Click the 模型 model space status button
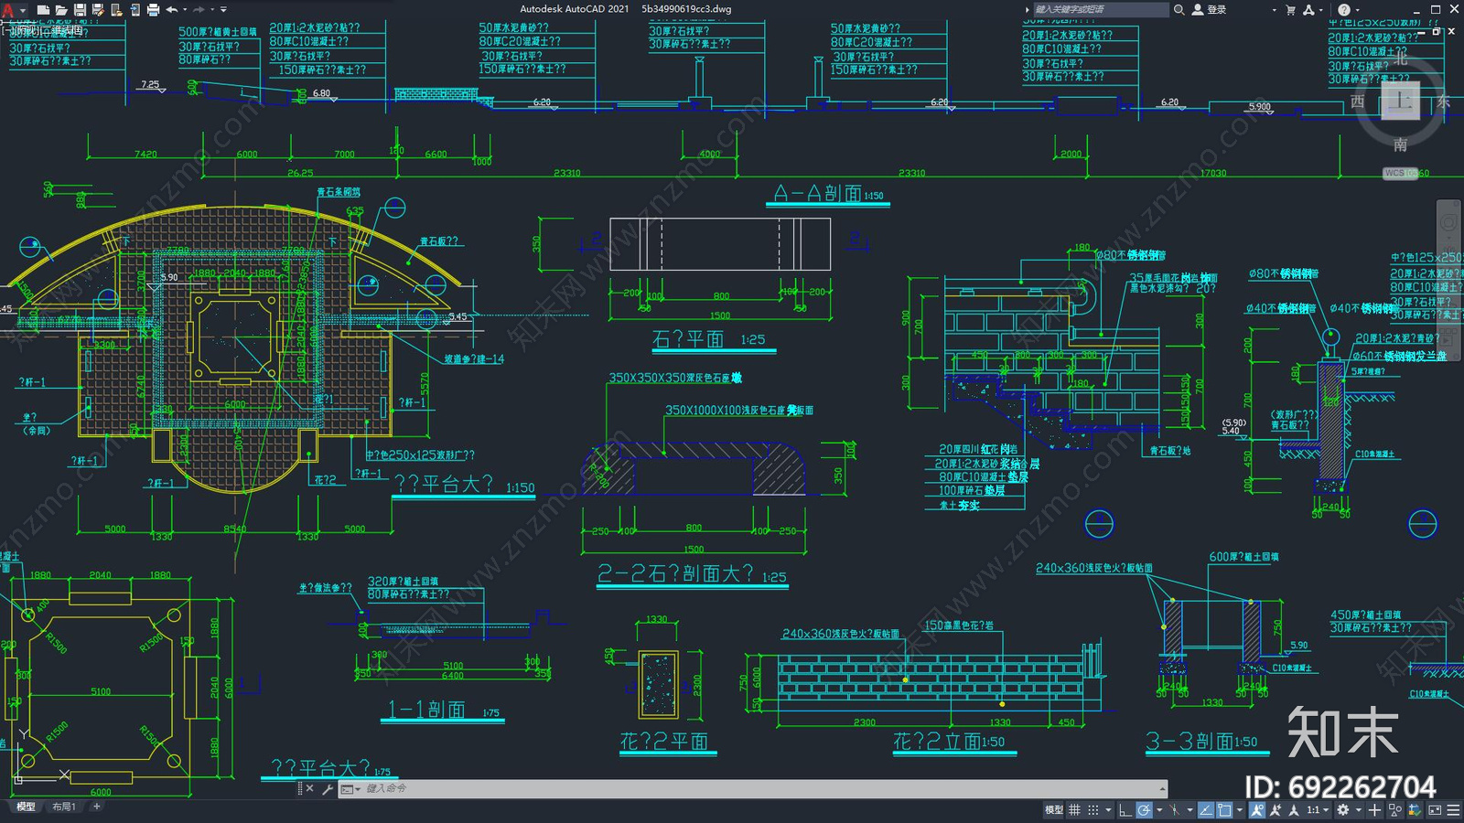The width and height of the screenshot is (1464, 823). (x=1054, y=810)
